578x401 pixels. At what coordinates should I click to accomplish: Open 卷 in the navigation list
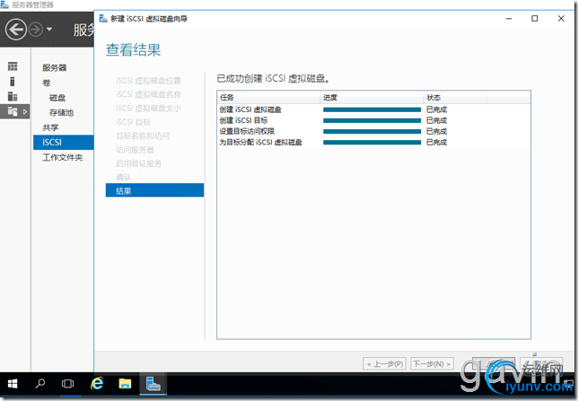point(47,83)
